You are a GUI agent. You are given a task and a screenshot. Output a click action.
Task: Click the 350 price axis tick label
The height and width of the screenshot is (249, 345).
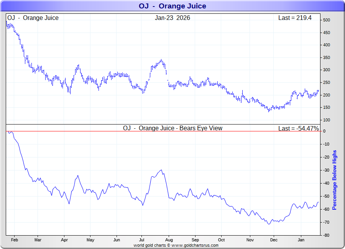point(327,57)
